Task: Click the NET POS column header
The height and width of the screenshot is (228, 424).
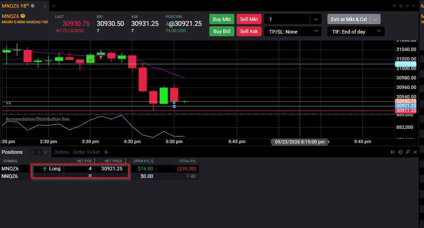Action: click(x=84, y=161)
